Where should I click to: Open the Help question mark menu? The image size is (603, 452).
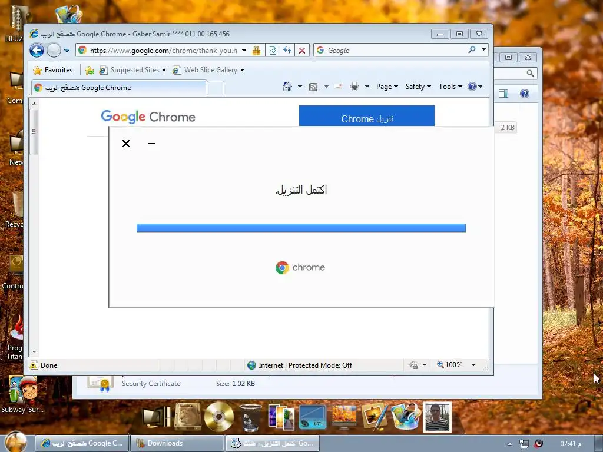pos(475,87)
